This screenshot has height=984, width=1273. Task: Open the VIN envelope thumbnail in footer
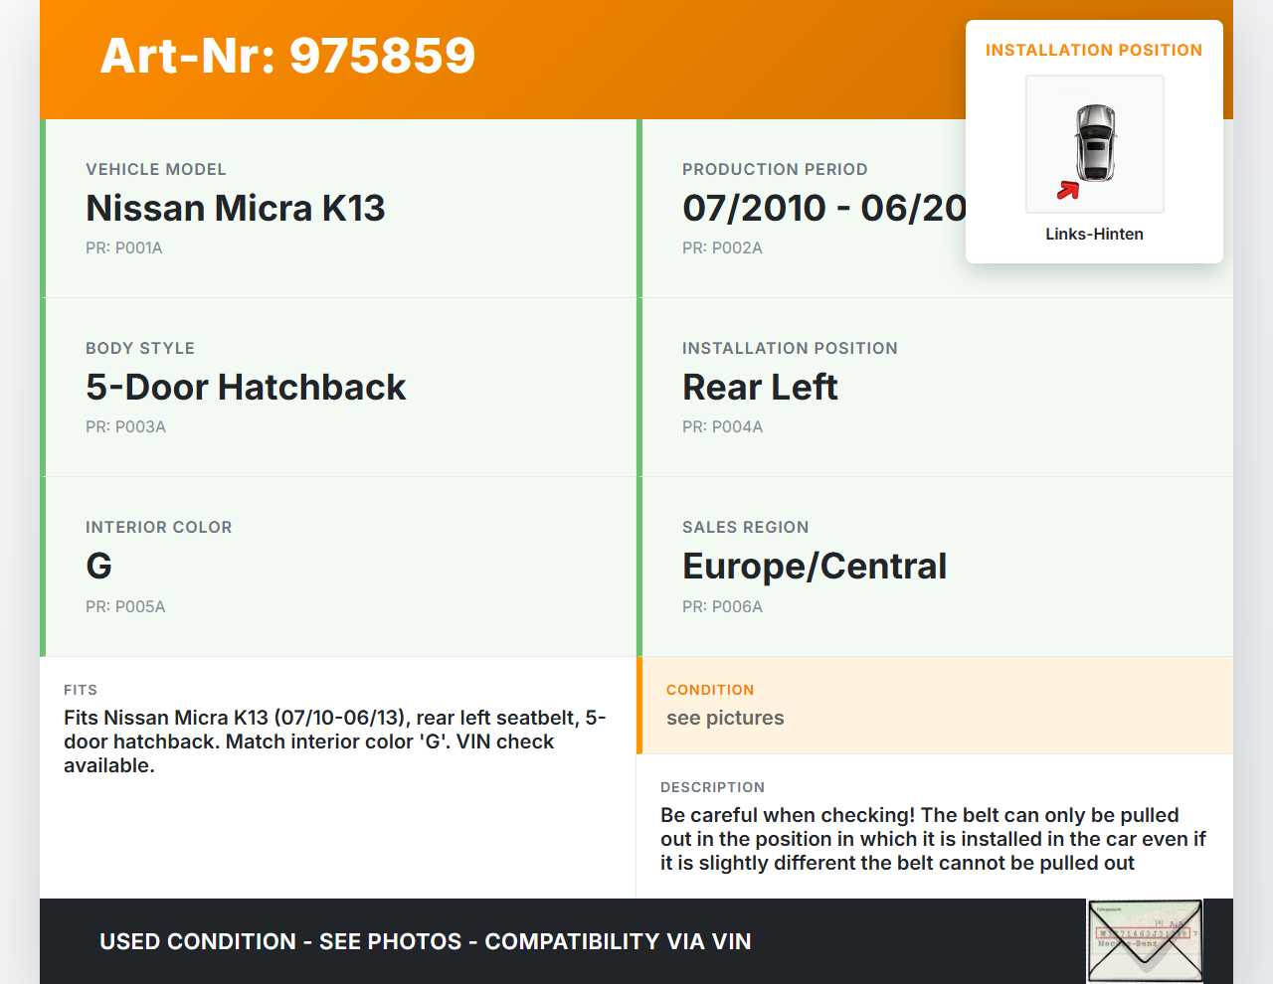click(x=1145, y=941)
